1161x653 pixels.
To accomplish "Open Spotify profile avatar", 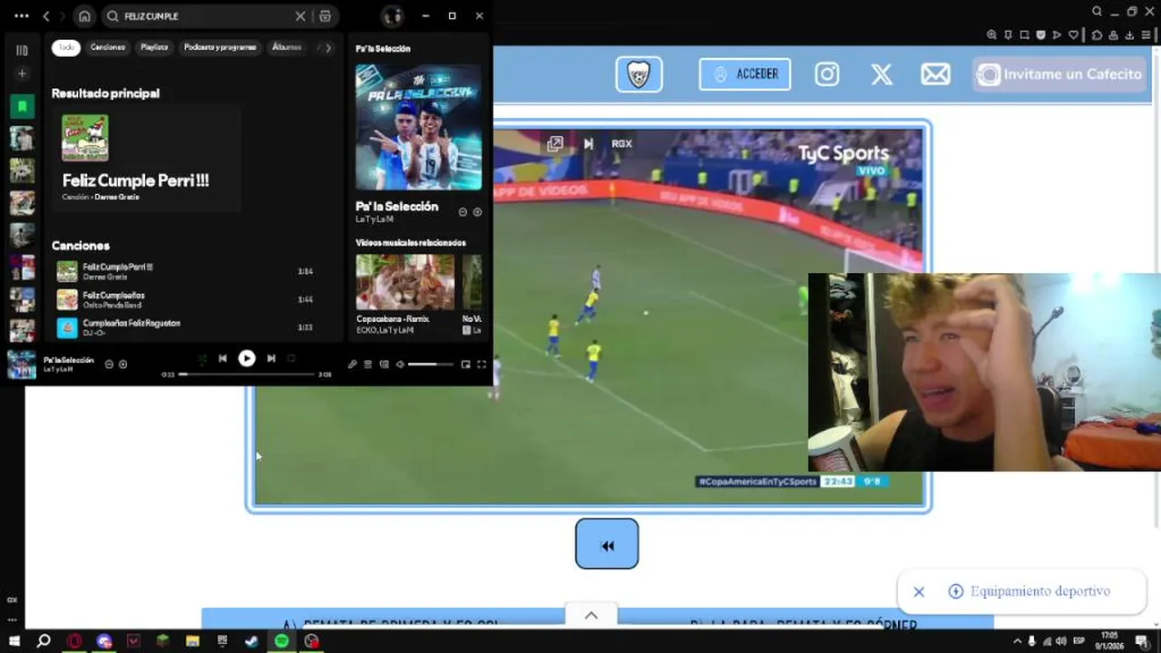I will pyautogui.click(x=392, y=16).
